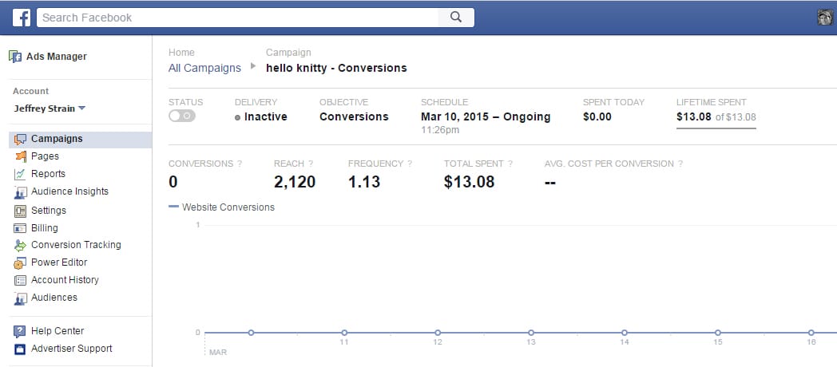Click the Power Editor icon
The height and width of the screenshot is (367, 837).
20,263
